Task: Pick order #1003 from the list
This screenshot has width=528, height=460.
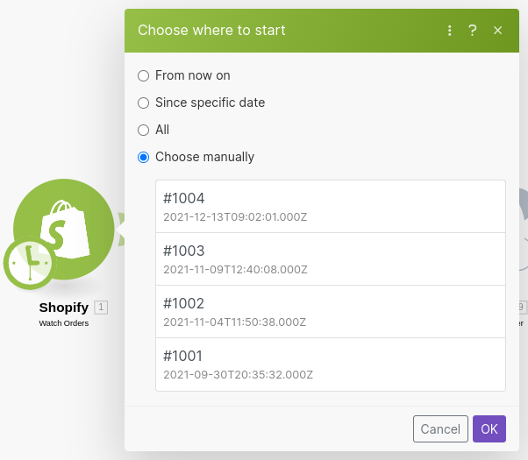Action: point(330,259)
